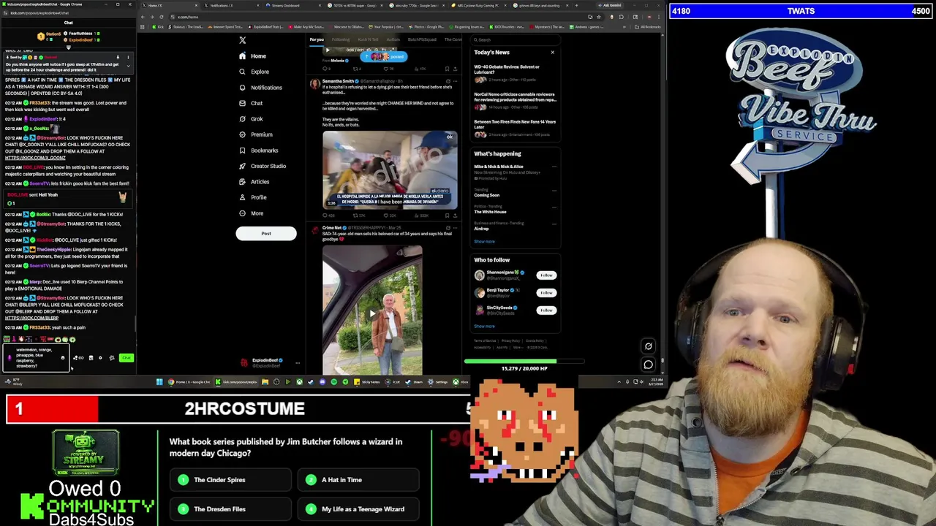The image size is (936, 526).
Task: Click the X logo at top of sidebar
Action: 243,40
